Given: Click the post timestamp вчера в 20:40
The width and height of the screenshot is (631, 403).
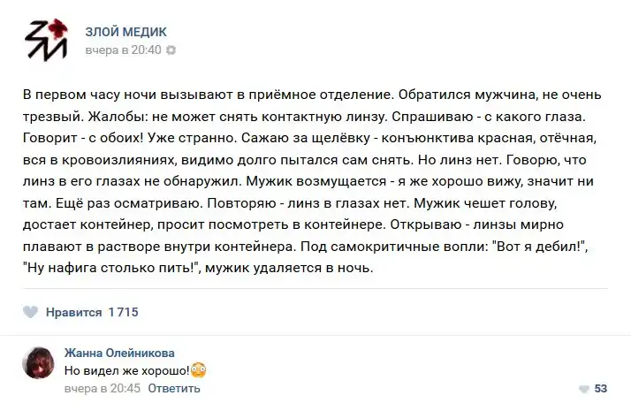Looking at the screenshot, I should click(x=123, y=50).
